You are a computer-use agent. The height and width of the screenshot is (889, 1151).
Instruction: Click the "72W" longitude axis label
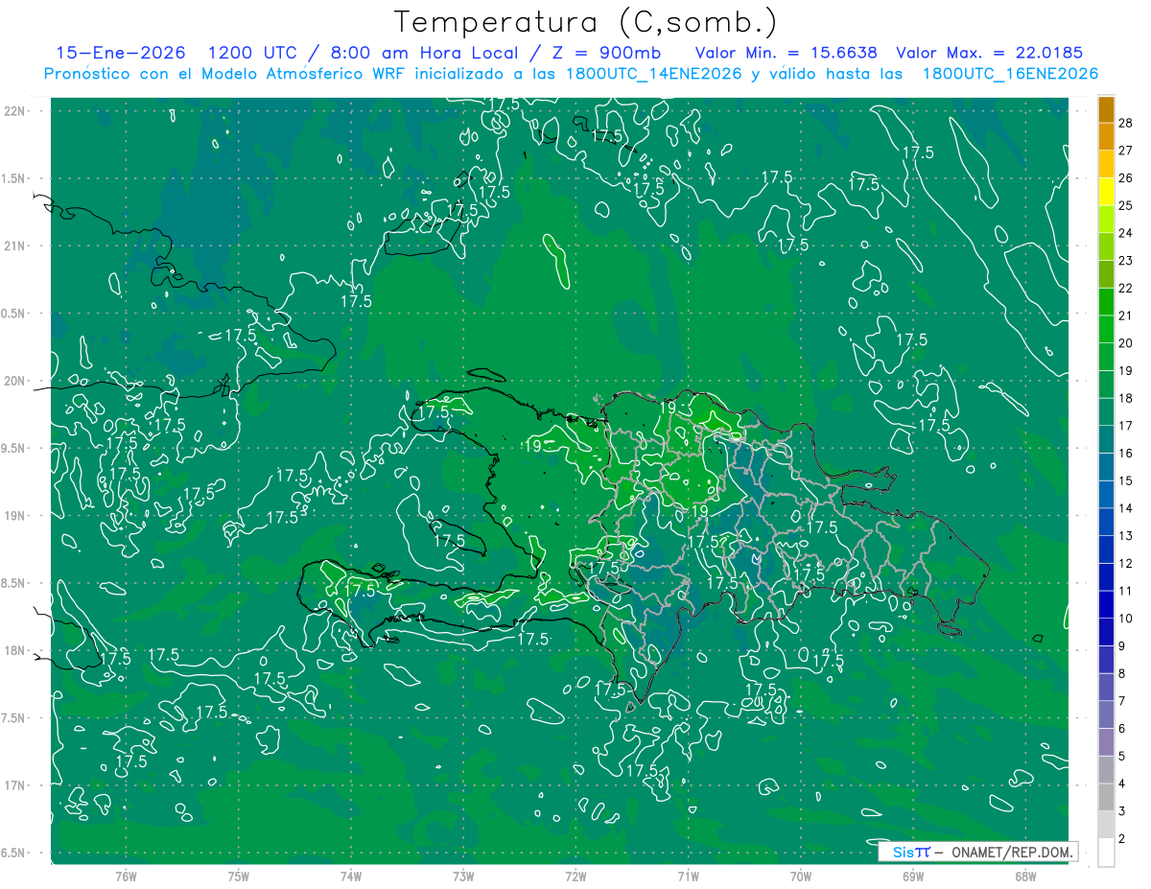click(575, 876)
